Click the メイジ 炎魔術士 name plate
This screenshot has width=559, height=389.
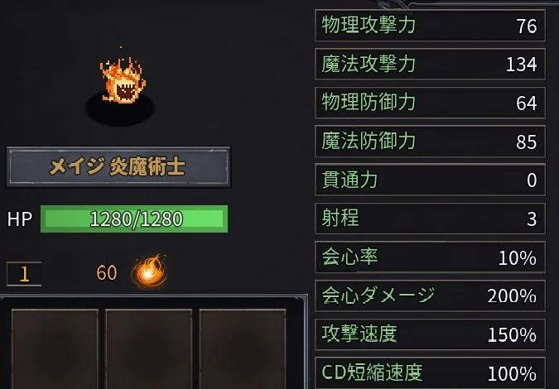tap(118, 167)
